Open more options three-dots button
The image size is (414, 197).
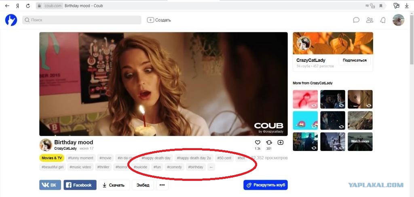pyautogui.click(x=162, y=185)
